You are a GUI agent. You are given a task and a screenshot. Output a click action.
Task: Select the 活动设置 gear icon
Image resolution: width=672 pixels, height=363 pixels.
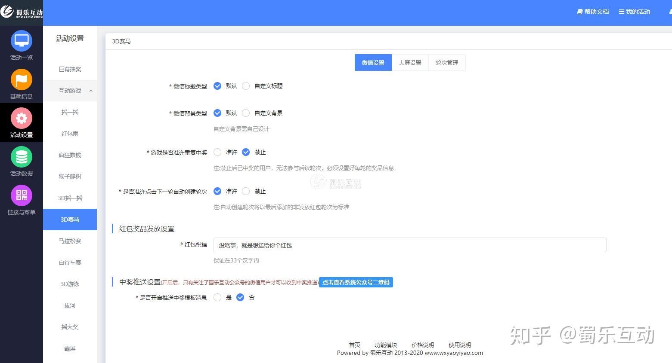point(22,118)
